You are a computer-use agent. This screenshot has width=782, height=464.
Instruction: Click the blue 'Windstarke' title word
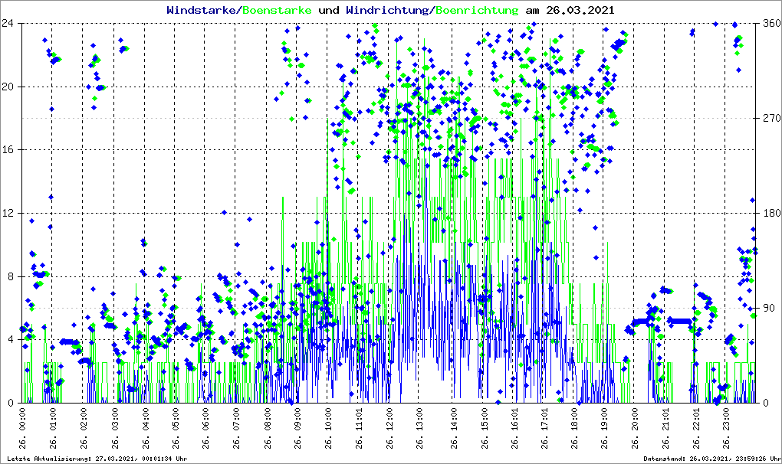click(201, 11)
